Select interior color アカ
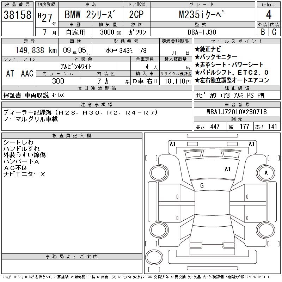The width and height of the screenshot is (282, 282). tap(103, 81)
